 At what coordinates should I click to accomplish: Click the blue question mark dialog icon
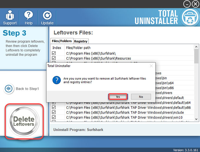[x=56, y=80]
